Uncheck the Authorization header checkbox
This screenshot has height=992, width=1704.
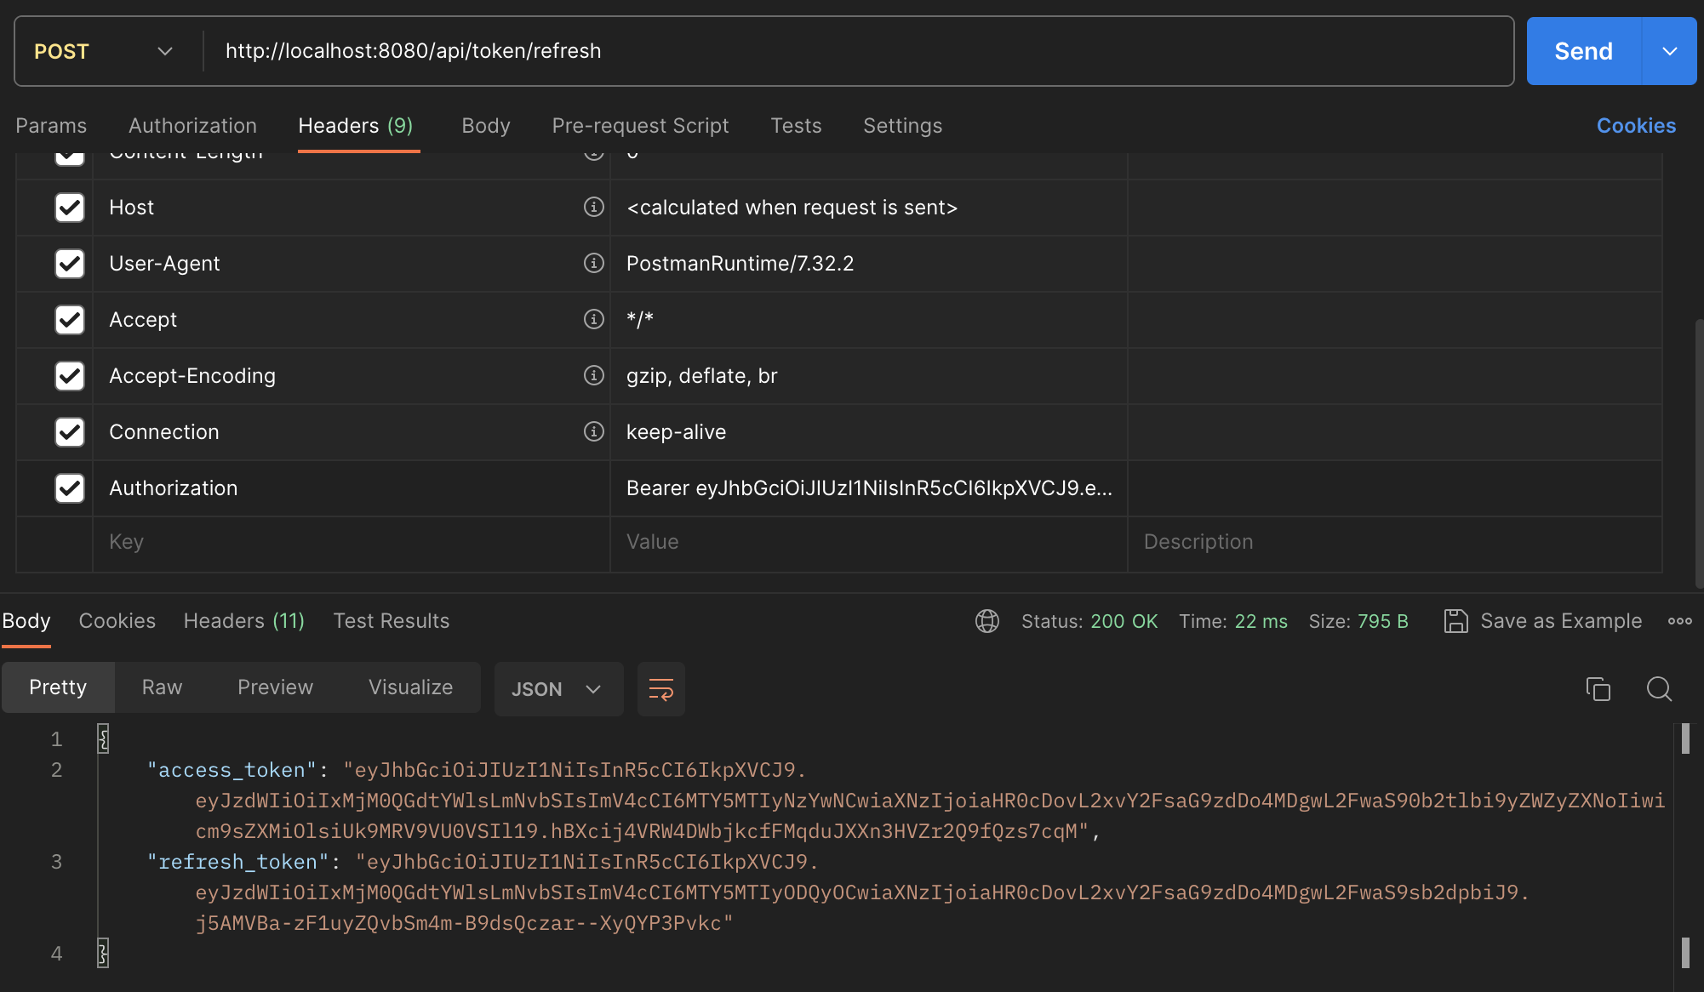point(70,488)
